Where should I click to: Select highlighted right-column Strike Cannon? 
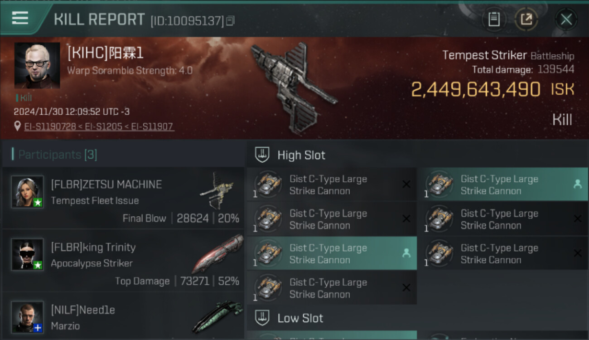(502, 185)
